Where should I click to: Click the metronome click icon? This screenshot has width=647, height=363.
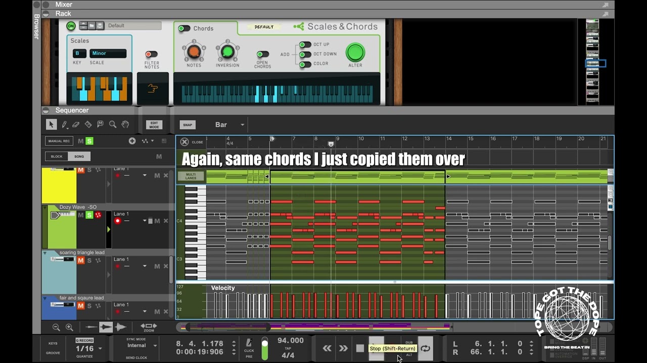click(249, 343)
